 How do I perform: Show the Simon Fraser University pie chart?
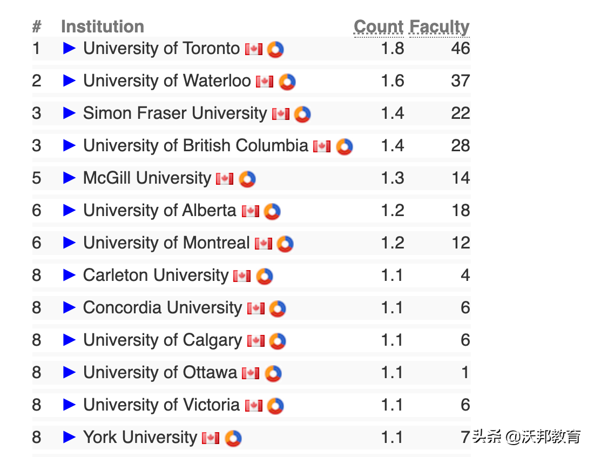coord(302,114)
